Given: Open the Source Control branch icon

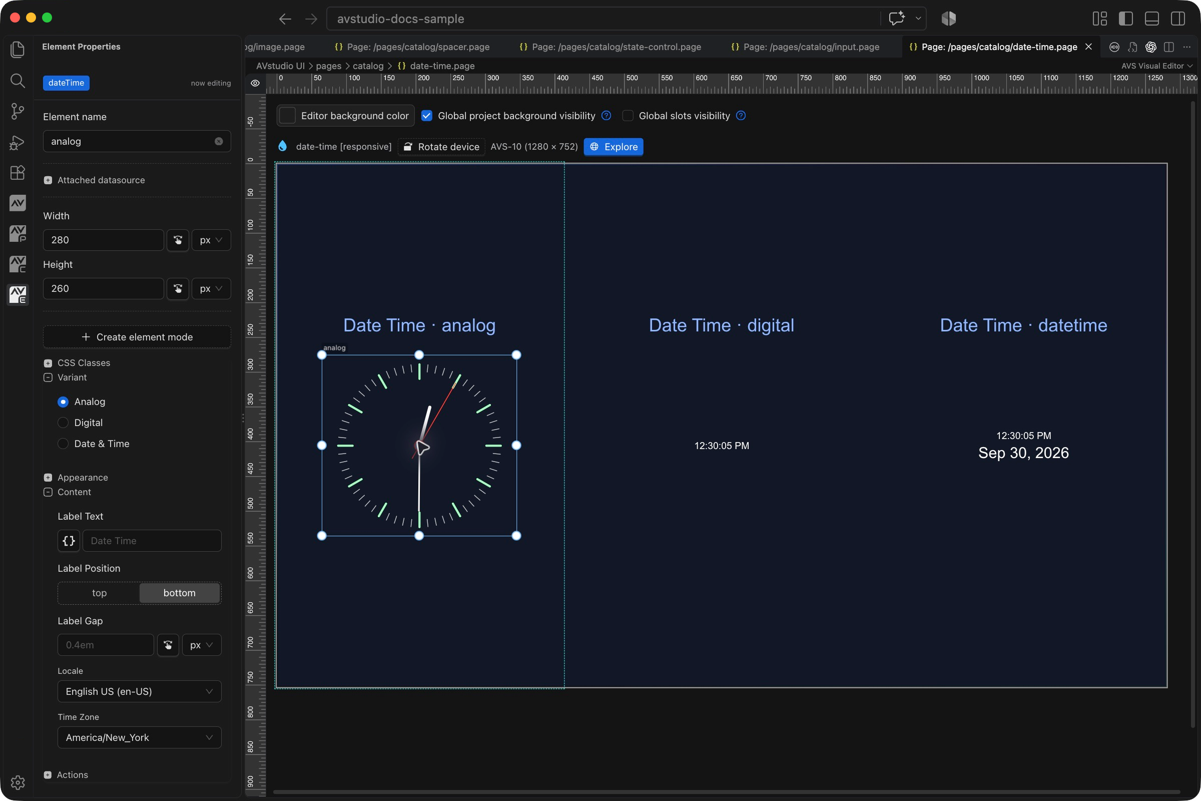Looking at the screenshot, I should pos(18,111).
